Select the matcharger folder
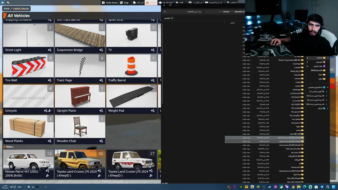This screenshot has width=338, height=190. [264, 90]
